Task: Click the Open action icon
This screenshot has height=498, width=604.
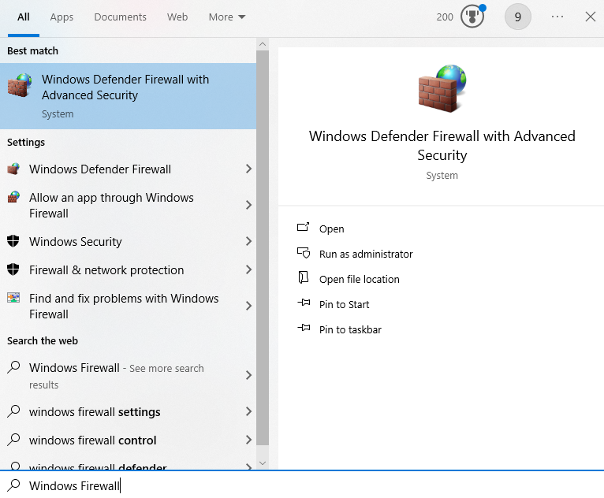Action: point(303,227)
